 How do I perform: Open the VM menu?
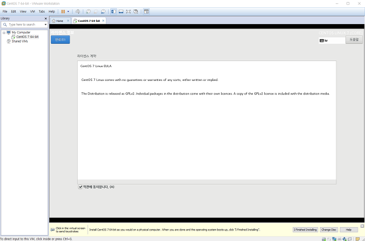[33, 11]
